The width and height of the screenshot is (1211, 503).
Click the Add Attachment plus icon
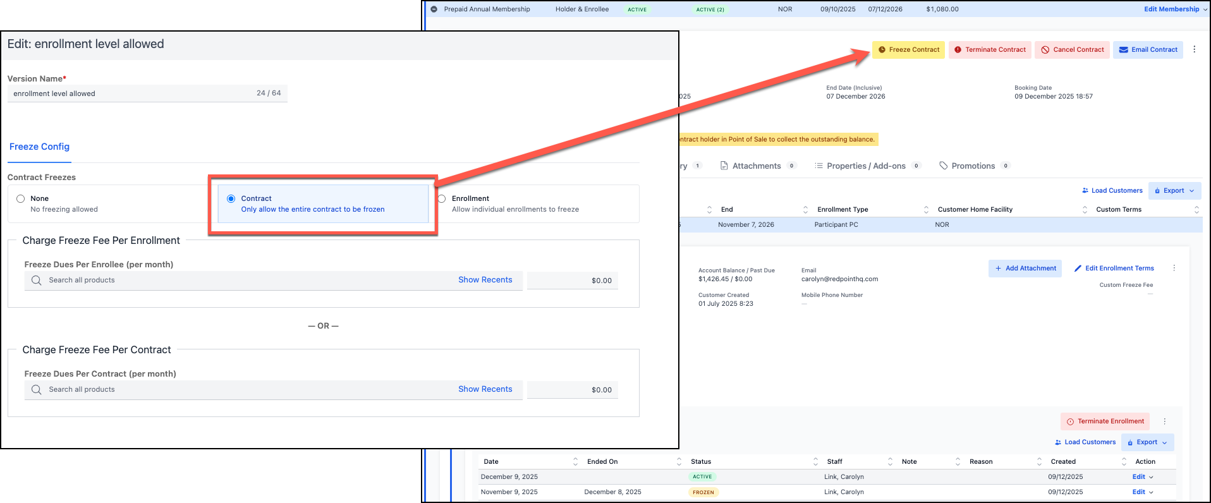[x=999, y=269]
